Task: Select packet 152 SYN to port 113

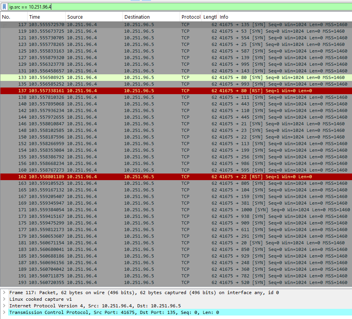Action: point(176,144)
